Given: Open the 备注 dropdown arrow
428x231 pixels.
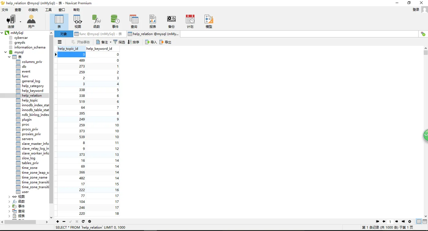Looking at the screenshot, I should pos(111,42).
